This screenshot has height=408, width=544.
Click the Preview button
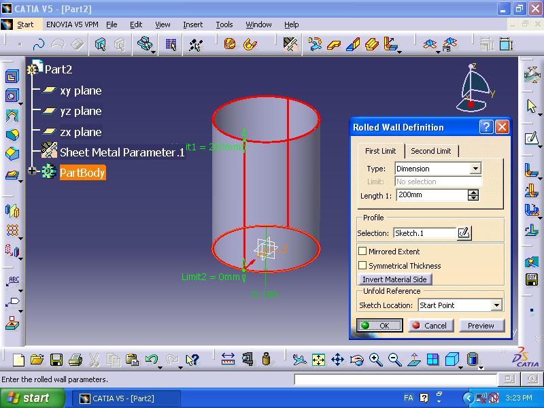481,325
